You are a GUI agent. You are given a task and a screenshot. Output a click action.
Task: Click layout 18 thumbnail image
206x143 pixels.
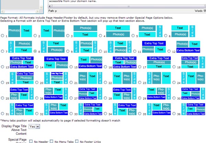coord(193,62)
